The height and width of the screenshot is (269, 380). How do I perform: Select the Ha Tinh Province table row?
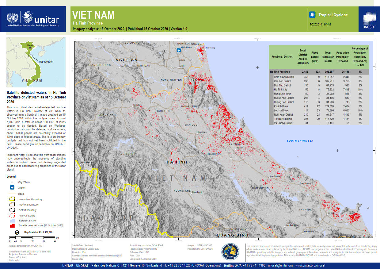click(x=319, y=72)
